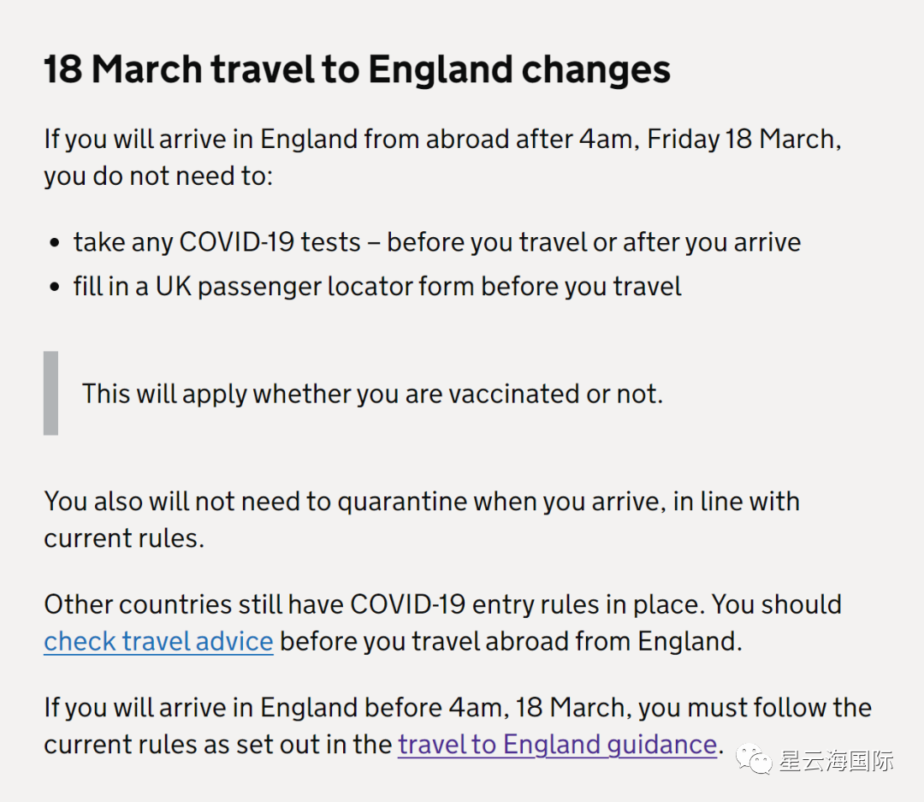The width and height of the screenshot is (924, 802).
Task: Click the 'This will apply whether you are vaccinated' text
Action: coord(372,394)
